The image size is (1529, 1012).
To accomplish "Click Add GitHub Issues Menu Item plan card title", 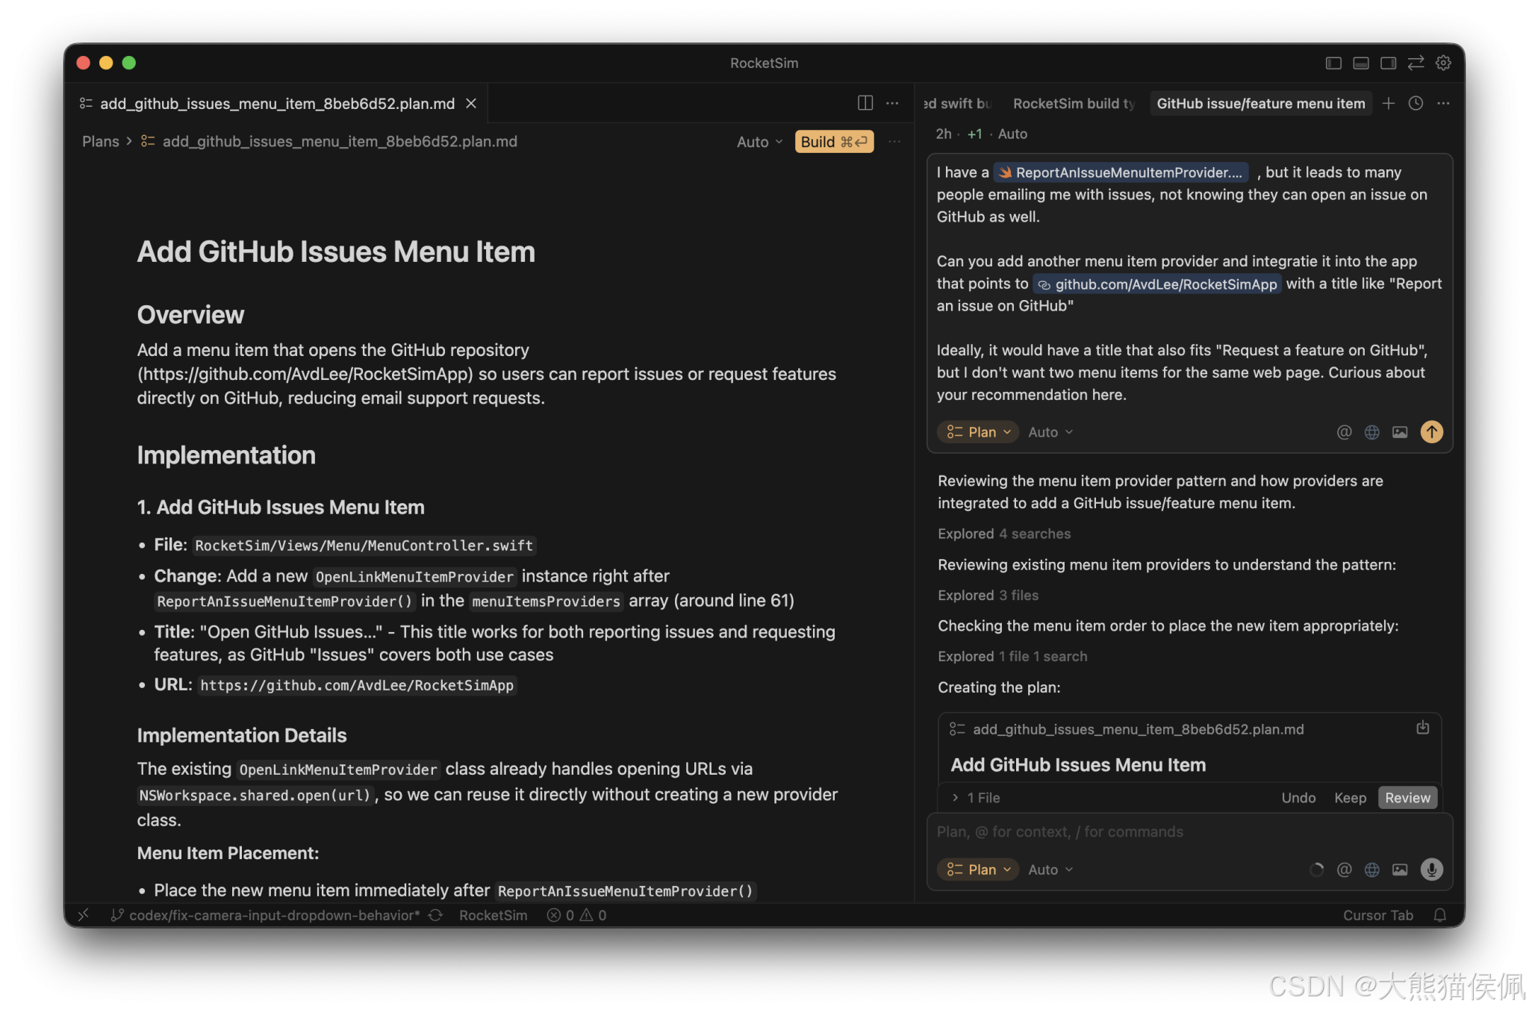I will 1077,765.
